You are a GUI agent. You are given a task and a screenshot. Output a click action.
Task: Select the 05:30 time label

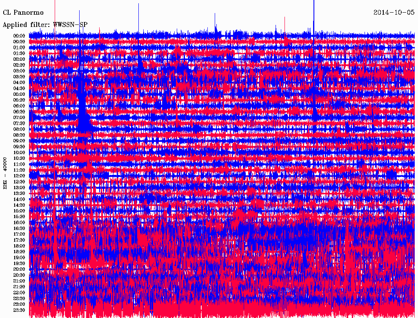(x=19, y=100)
